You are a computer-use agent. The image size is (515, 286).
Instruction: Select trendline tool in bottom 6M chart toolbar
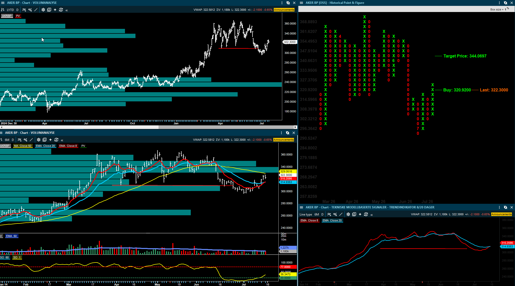pos(31,140)
